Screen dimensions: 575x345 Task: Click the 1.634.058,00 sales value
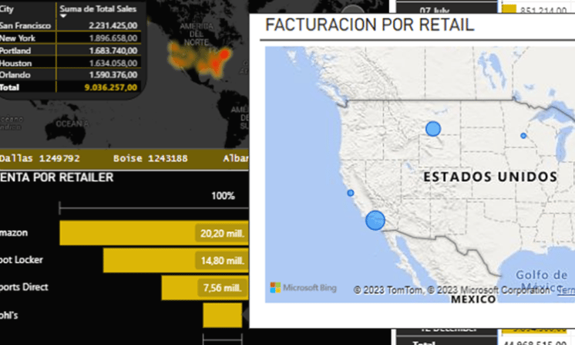point(113,63)
